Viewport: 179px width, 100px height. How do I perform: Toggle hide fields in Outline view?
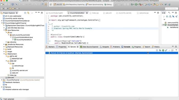pos(173,17)
